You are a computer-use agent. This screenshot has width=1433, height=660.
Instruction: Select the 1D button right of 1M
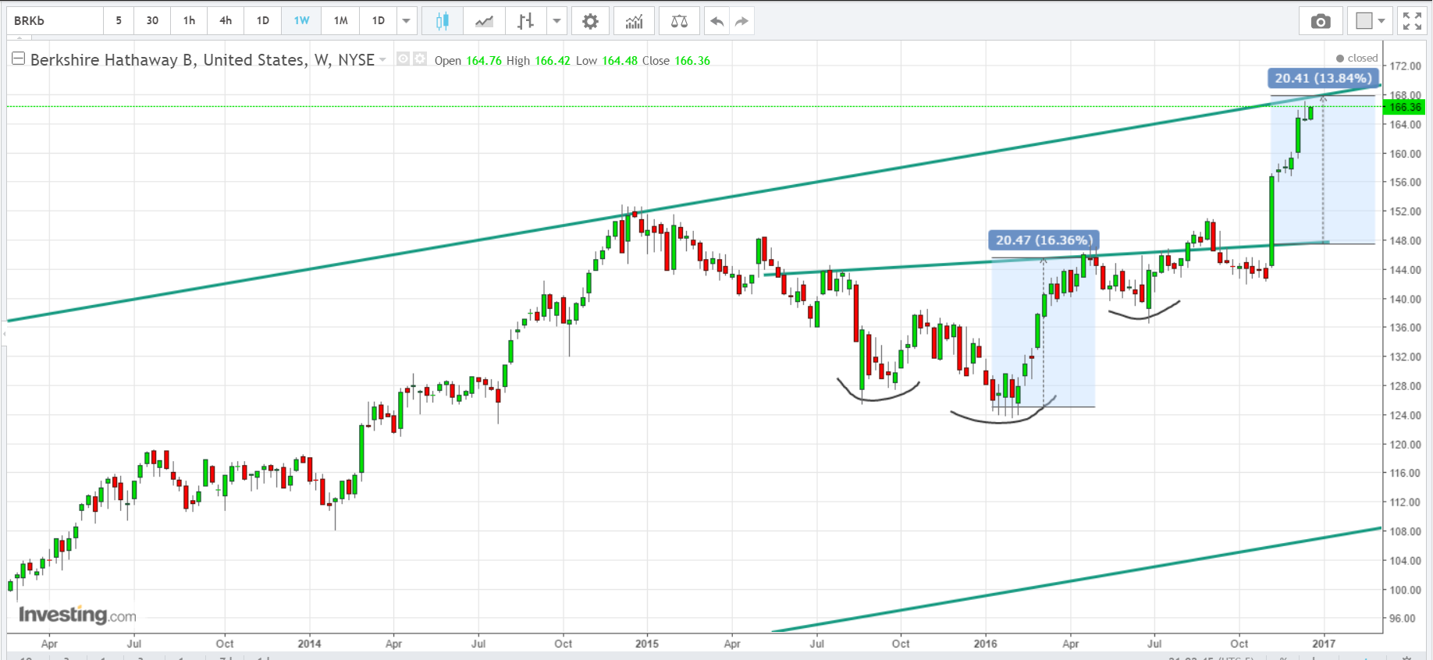click(x=379, y=21)
